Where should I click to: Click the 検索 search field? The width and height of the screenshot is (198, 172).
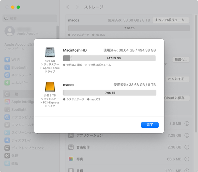pyautogui.click(x=30, y=19)
